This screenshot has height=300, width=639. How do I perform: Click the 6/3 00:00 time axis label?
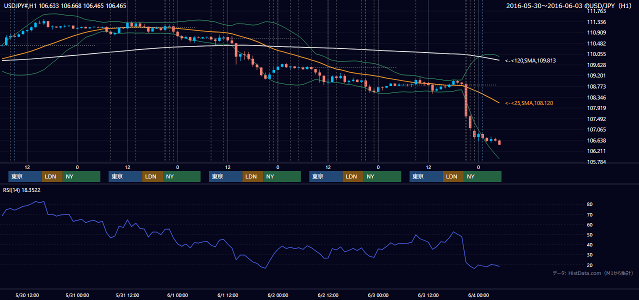[378, 295]
